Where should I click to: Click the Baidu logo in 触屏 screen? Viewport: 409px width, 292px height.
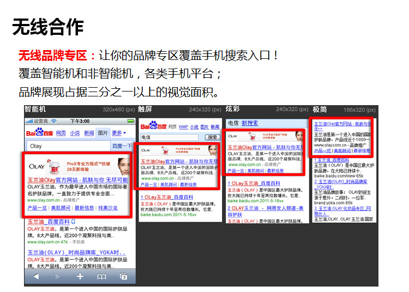tap(153, 125)
